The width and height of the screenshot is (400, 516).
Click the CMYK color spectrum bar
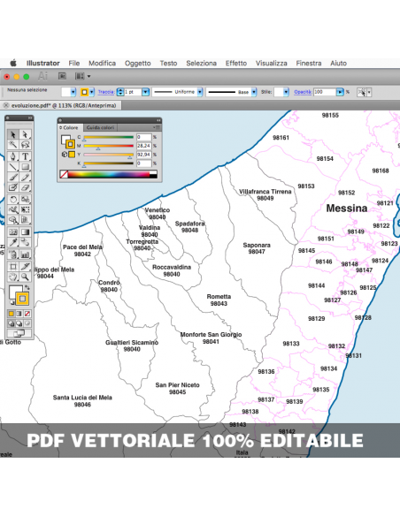108,174
